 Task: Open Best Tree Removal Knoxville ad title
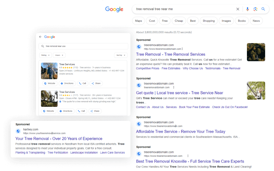[x=190, y=161]
